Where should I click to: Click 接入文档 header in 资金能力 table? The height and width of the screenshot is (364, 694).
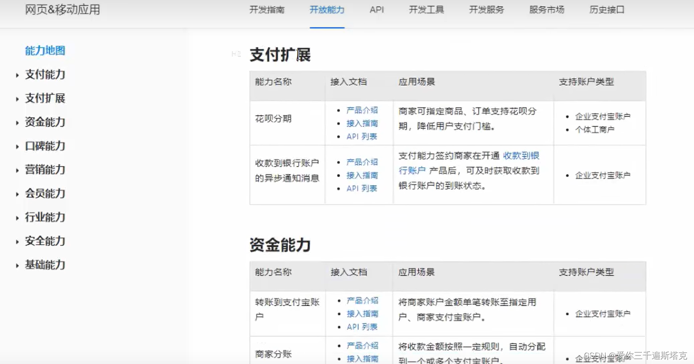click(349, 272)
